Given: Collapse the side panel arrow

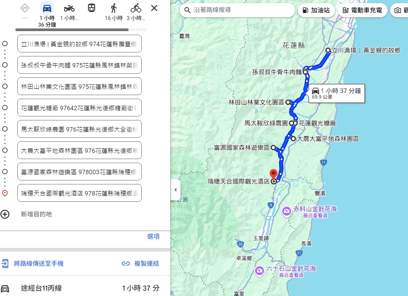Looking at the screenshot, I should click(176, 190).
